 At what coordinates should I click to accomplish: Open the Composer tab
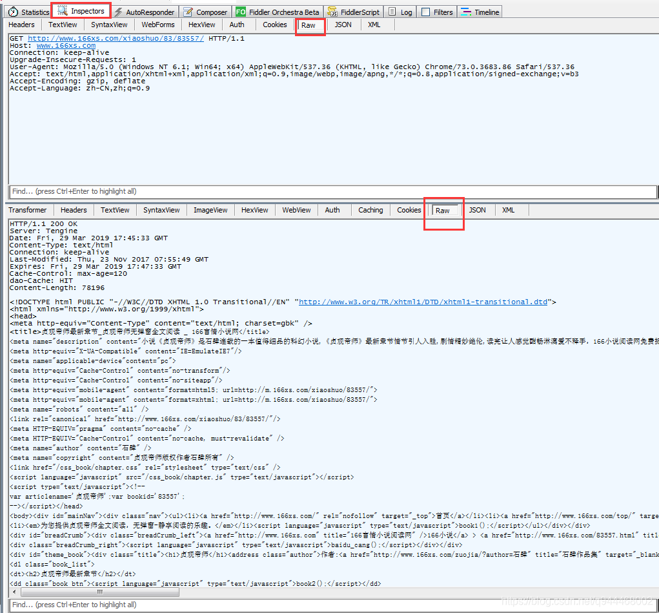[206, 12]
